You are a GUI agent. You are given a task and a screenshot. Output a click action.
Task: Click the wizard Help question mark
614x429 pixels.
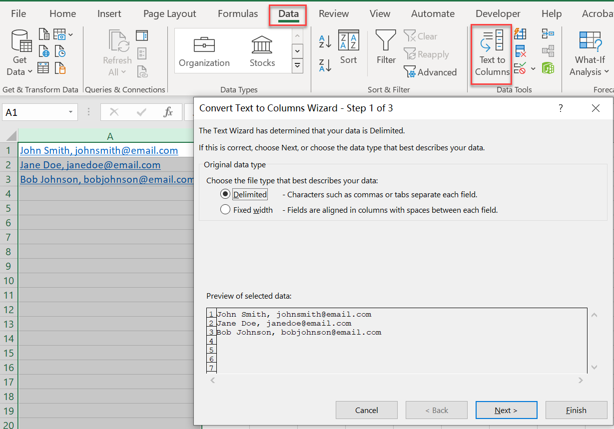(561, 108)
